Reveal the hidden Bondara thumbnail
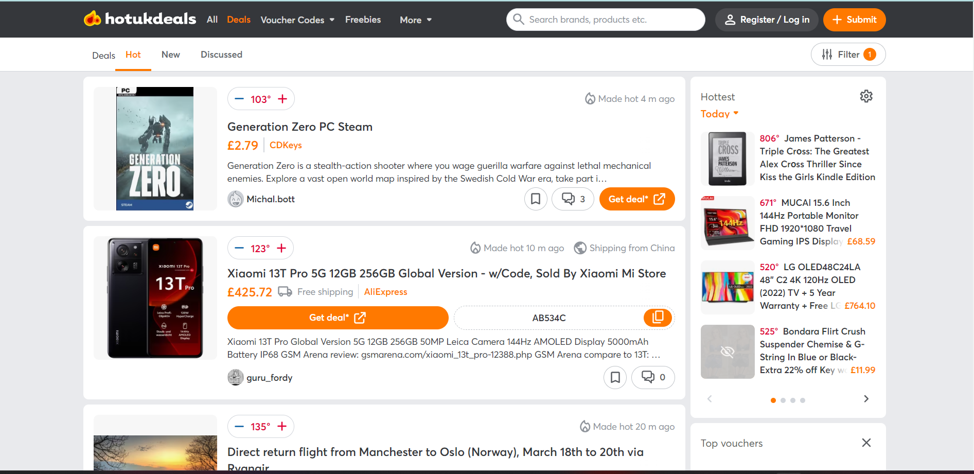 point(728,352)
